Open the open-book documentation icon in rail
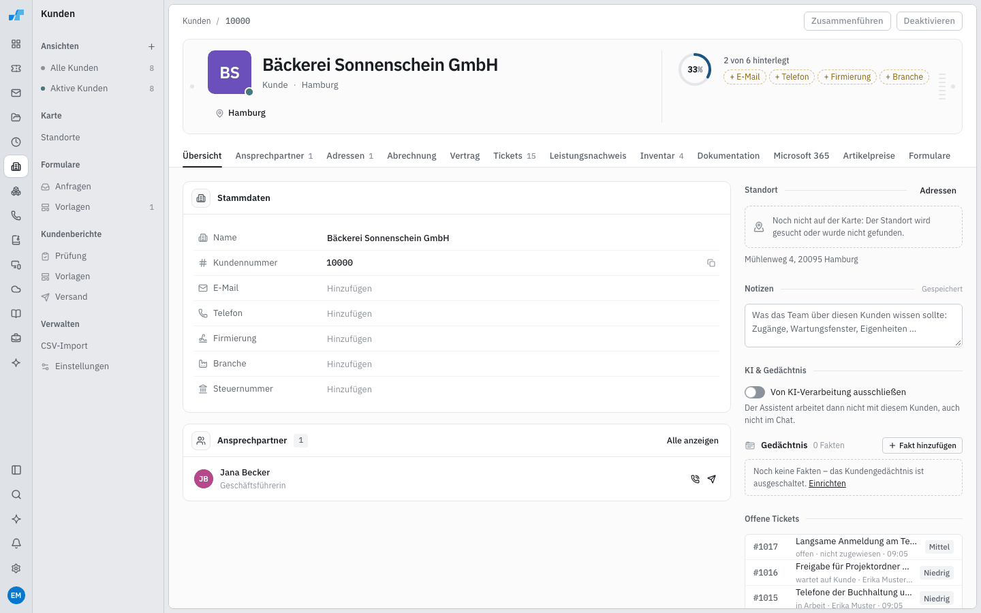The image size is (981, 613). coord(16,313)
